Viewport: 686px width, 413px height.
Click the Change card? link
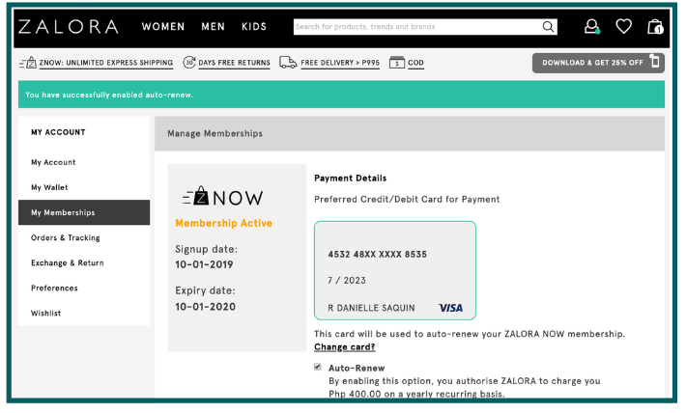[x=344, y=347]
